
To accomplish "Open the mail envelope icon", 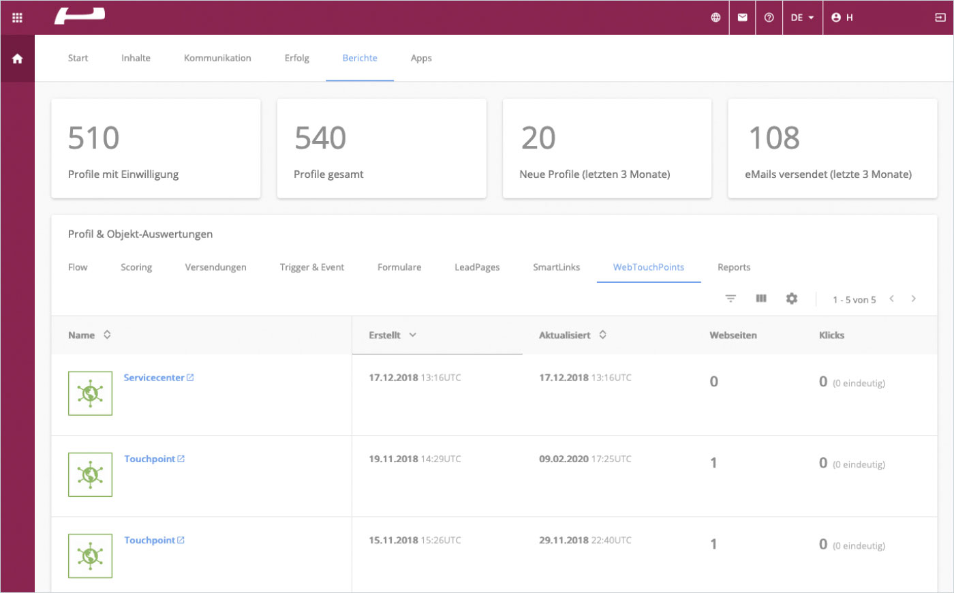I will point(743,18).
